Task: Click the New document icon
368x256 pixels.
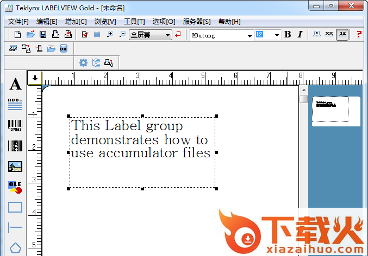Action: (x=17, y=35)
